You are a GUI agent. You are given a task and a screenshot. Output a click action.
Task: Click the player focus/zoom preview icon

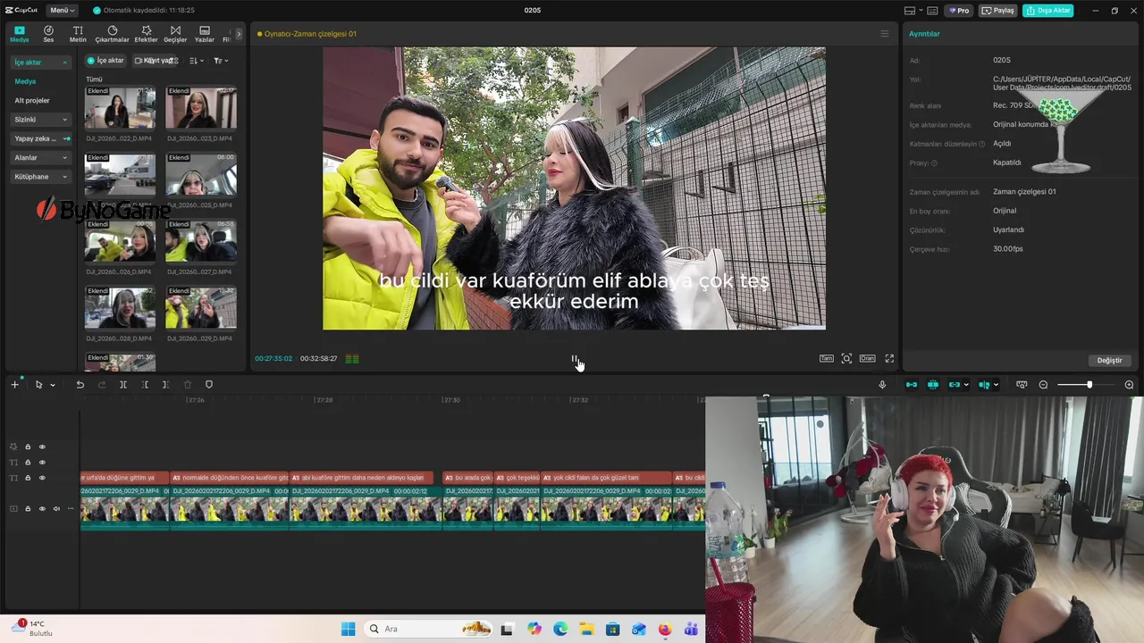pyautogui.click(x=846, y=358)
